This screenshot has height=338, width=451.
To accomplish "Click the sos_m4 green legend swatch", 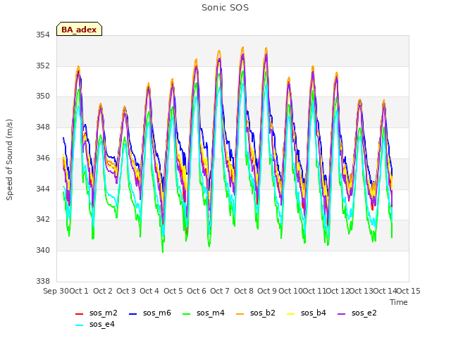I will [x=186, y=314].
